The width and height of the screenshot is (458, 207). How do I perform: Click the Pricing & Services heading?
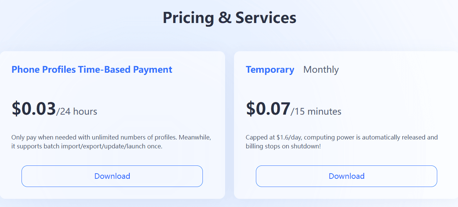(229, 18)
